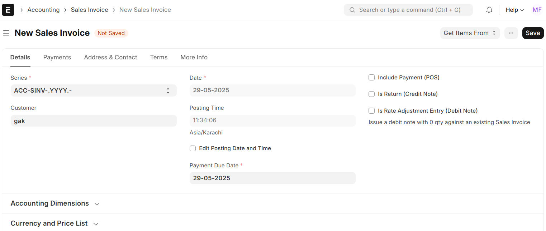Screen dimensions: 546x231
Task: Open the three-dots more actions menu
Action: (511, 33)
